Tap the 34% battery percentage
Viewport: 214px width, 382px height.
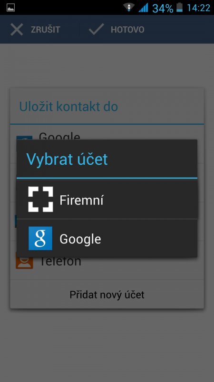click(163, 8)
